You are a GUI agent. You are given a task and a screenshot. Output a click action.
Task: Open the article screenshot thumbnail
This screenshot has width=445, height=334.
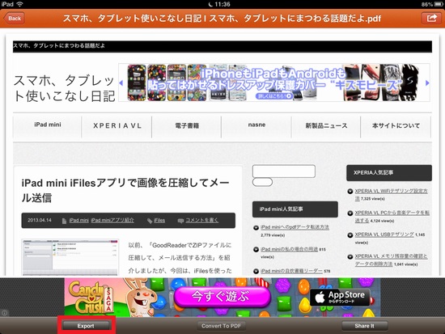[x=70, y=257]
